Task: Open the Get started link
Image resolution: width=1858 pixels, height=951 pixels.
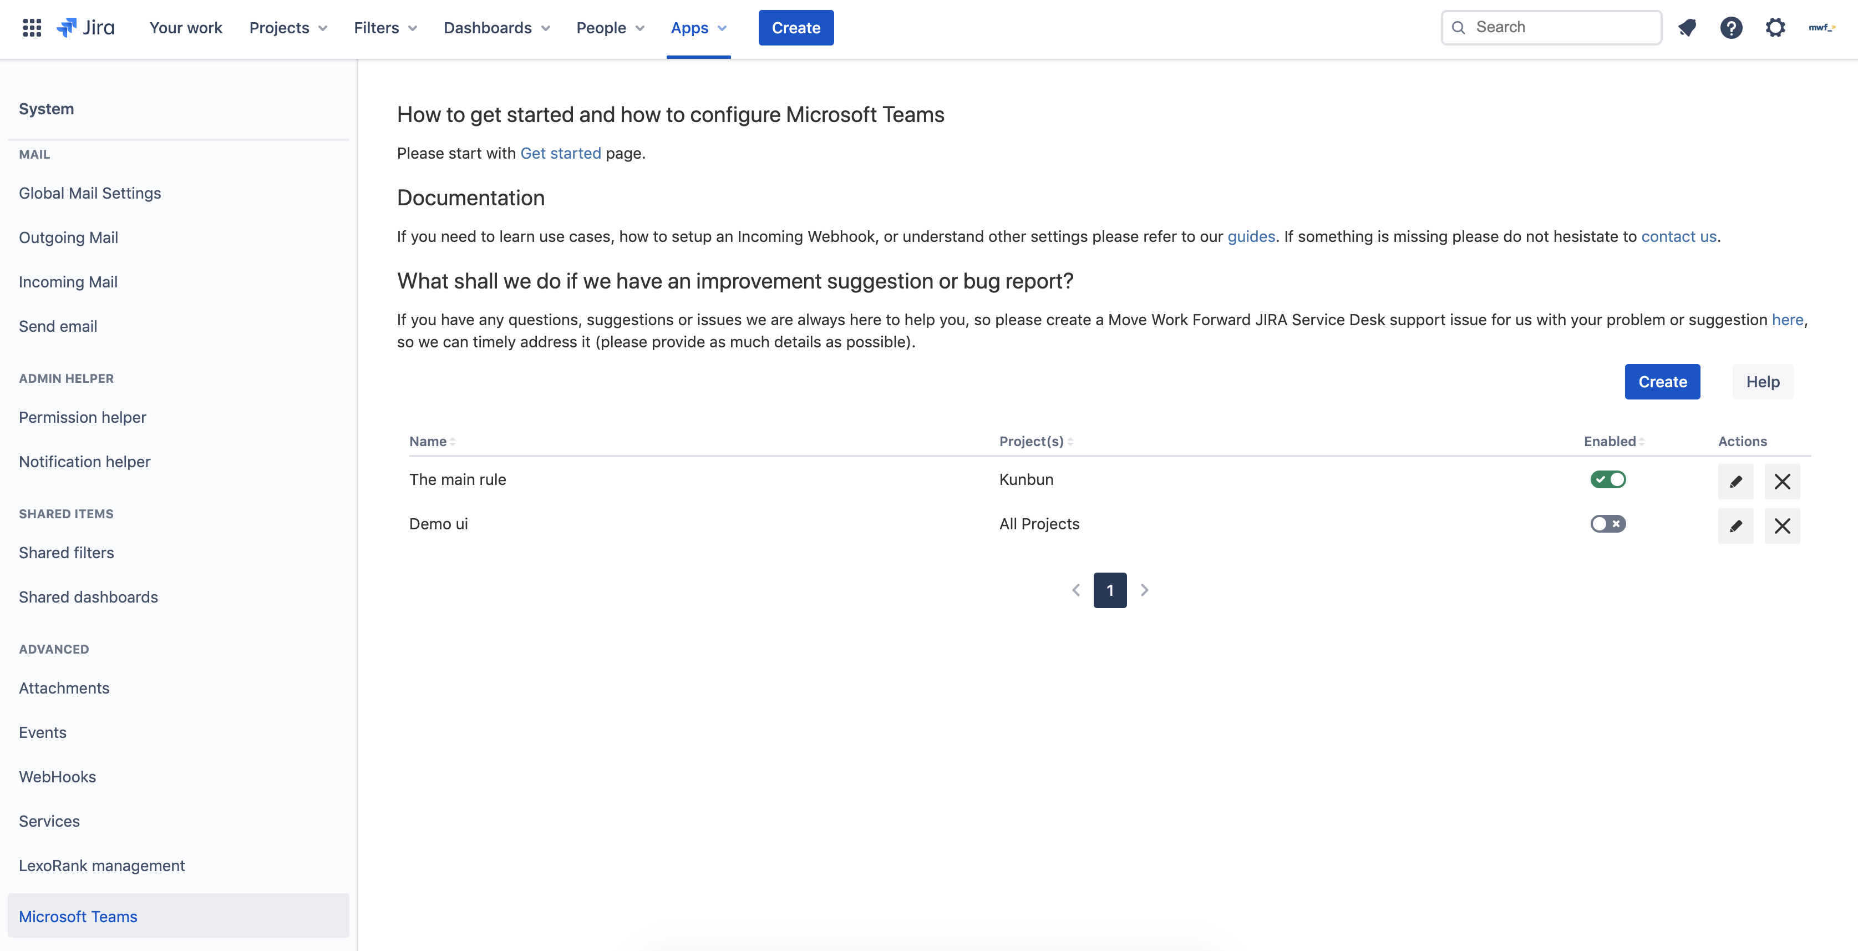Action: [560, 153]
